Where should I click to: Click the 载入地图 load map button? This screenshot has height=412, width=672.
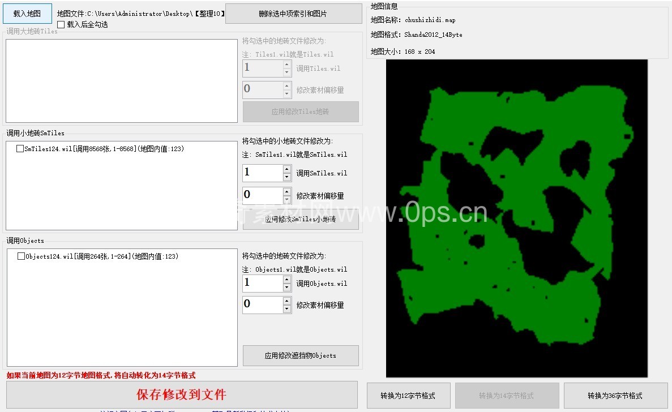tap(27, 14)
